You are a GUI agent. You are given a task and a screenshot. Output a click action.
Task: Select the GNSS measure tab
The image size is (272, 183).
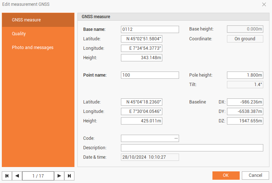coord(38,20)
